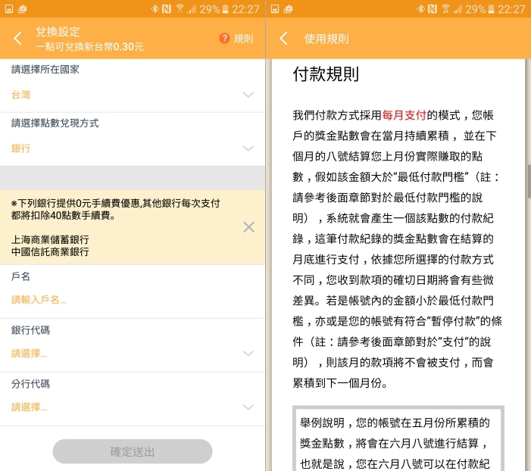
Task: Tap the 一點可兌換新台幣0.30元 subtitle
Action: coord(89,46)
